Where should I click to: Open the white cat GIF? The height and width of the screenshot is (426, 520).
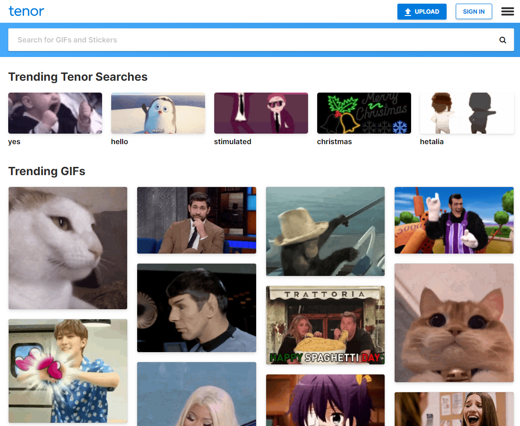pos(67,248)
